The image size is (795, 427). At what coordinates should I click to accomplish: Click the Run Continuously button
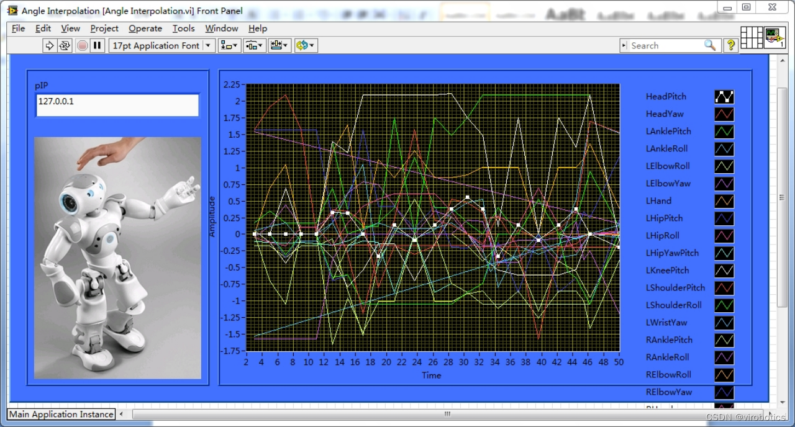pyautogui.click(x=65, y=45)
